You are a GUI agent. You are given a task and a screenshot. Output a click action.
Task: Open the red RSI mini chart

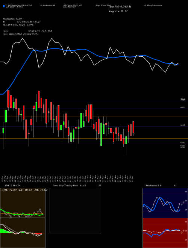click(x=165, y=233)
